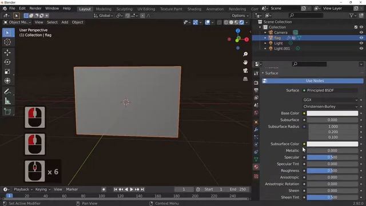Click the red X axis gizmo
This screenshot has height=206, width=366.
(246, 39)
